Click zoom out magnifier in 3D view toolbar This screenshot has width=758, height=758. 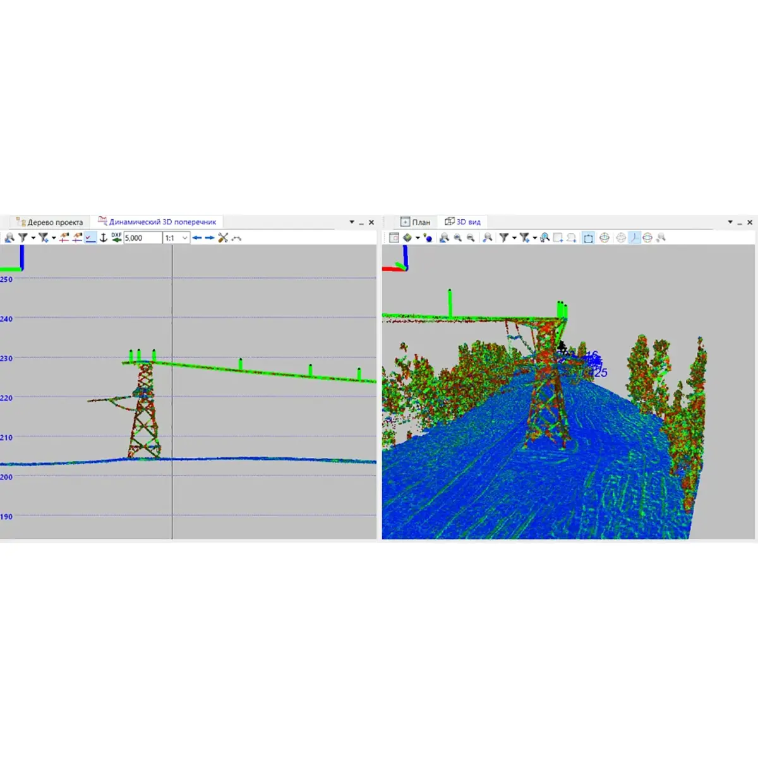click(471, 238)
